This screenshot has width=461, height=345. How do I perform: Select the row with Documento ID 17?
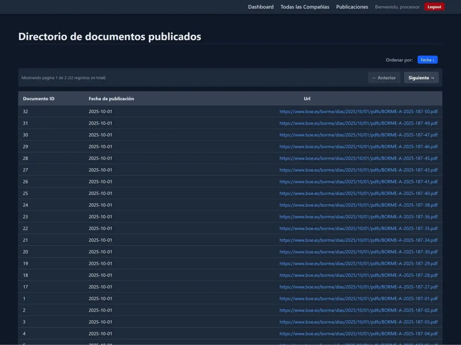pyautogui.click(x=120, y=287)
